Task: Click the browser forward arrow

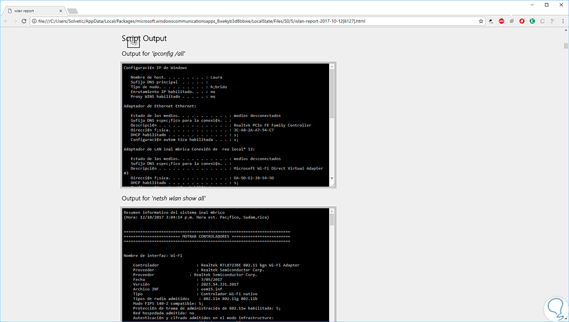Action: click(15, 21)
